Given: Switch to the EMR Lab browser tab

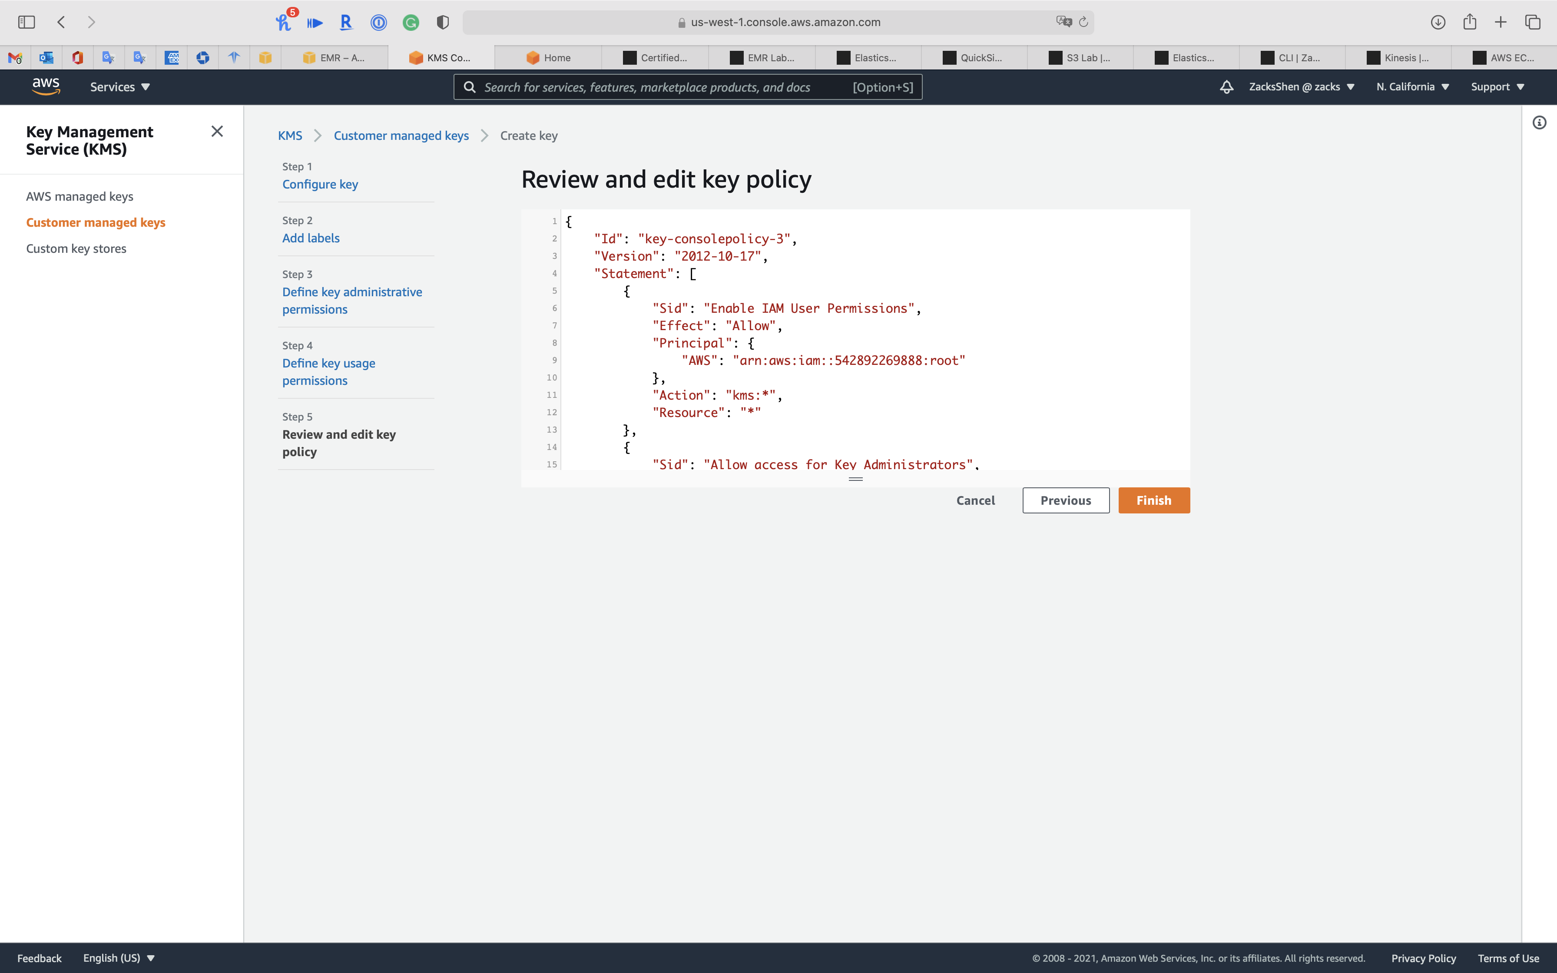Looking at the screenshot, I should [762, 58].
